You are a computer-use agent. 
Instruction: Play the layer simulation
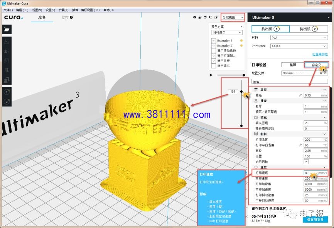click(211, 75)
